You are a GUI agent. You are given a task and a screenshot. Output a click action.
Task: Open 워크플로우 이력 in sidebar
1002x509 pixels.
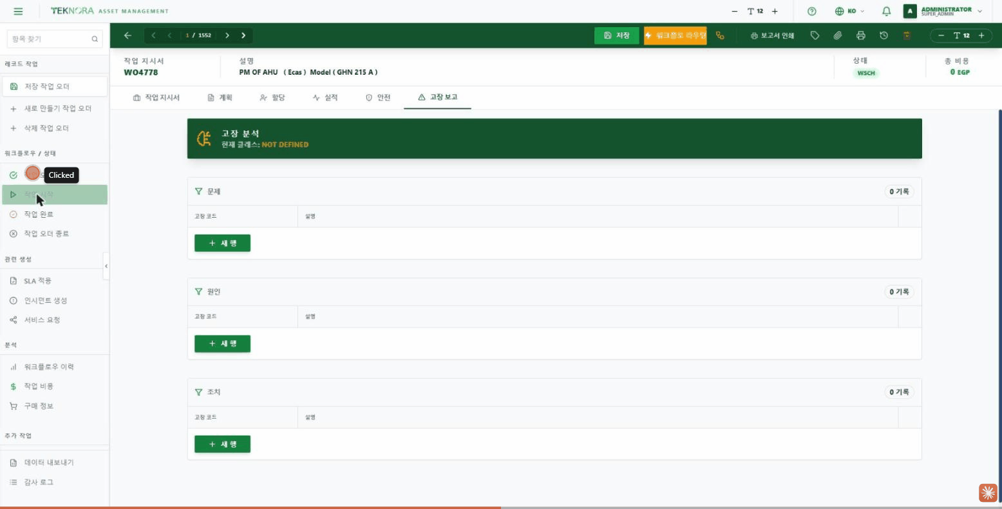click(55, 367)
